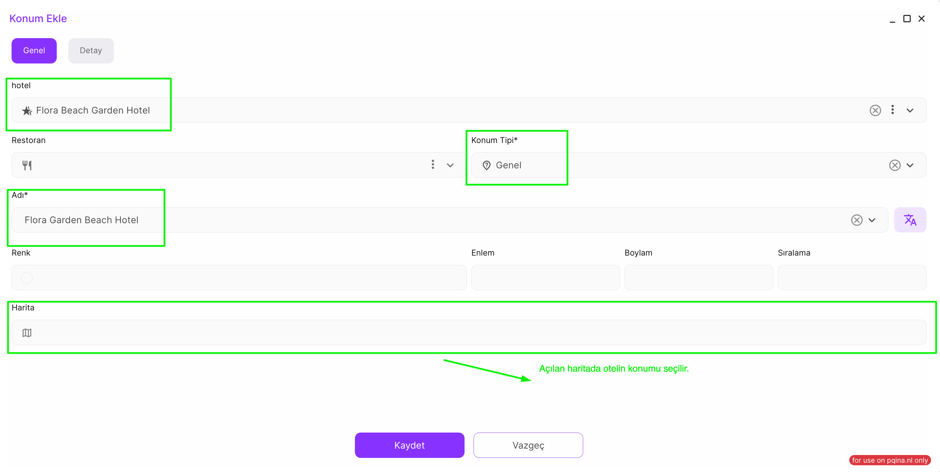Open Restoran field three-dot options menu
The width and height of the screenshot is (940, 472).
tap(433, 164)
